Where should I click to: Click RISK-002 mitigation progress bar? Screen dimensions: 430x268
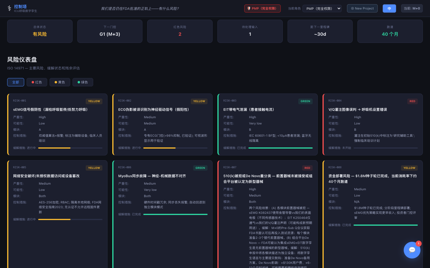(175, 148)
